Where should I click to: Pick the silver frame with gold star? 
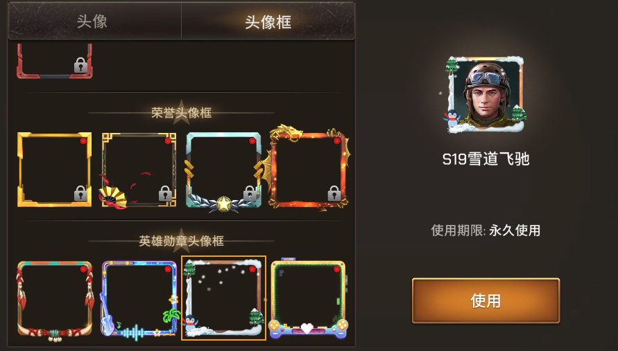(x=223, y=172)
